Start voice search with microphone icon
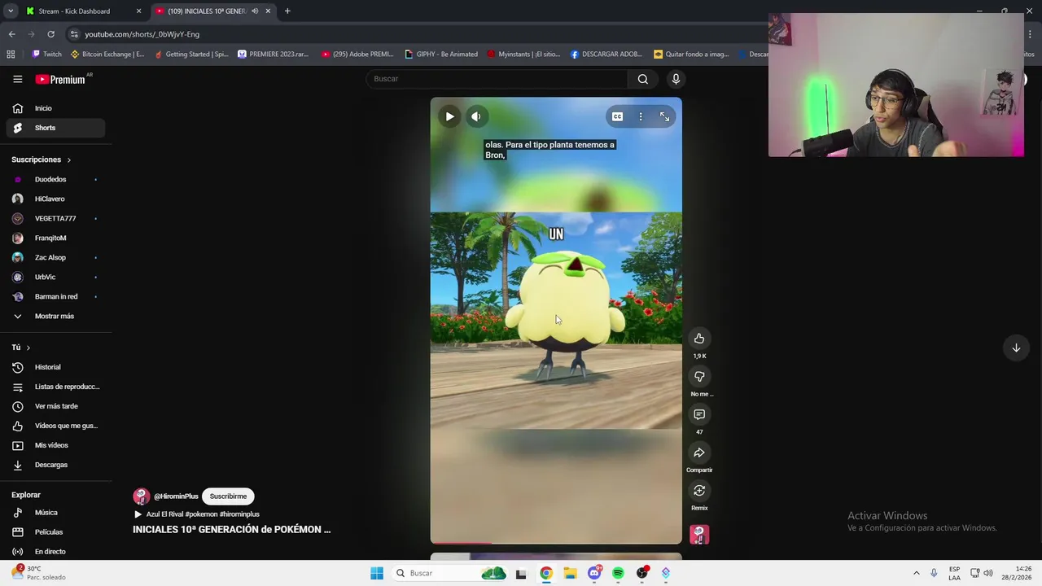Viewport: 1042px width, 586px height. tap(676, 79)
